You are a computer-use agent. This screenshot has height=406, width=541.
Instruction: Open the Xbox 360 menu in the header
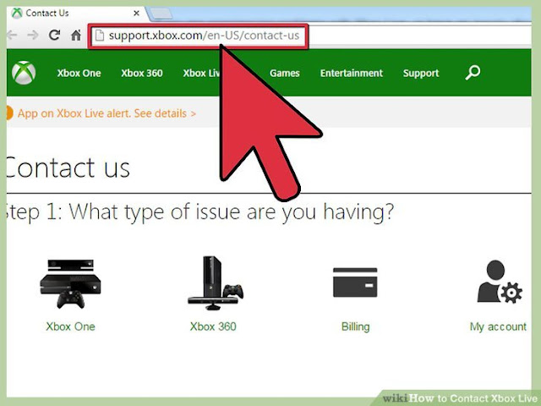click(142, 74)
